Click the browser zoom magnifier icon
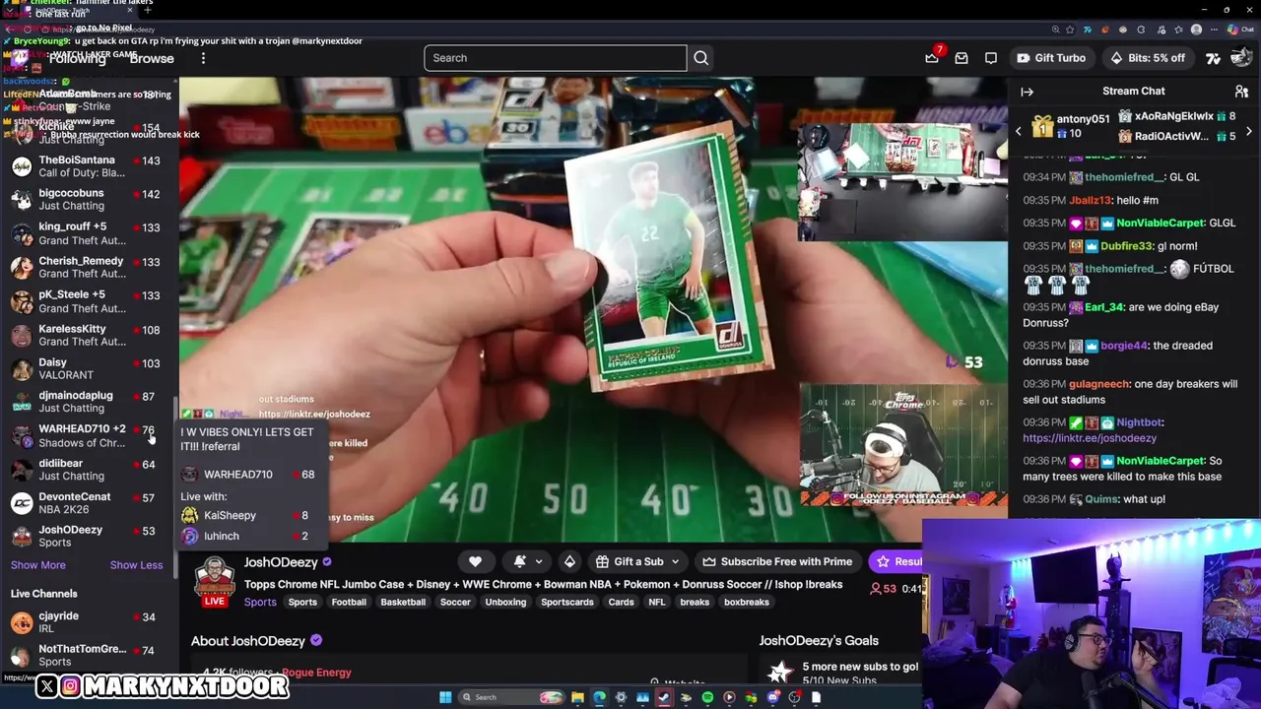The width and height of the screenshot is (1261, 709). [x=1054, y=30]
